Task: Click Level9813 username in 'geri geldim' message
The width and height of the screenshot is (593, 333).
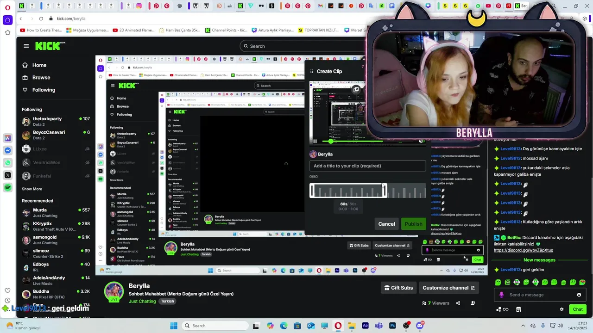Action: click(511, 270)
